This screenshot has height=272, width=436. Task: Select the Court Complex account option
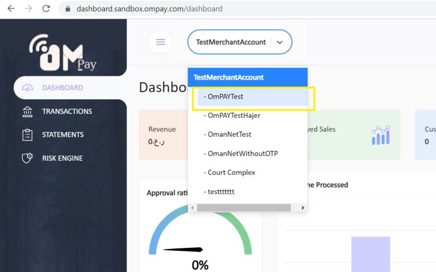point(231,173)
